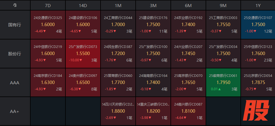Click the 9M column header
Image resolution: width=275 pixels, height=126 pixels.
tap(223, 5)
